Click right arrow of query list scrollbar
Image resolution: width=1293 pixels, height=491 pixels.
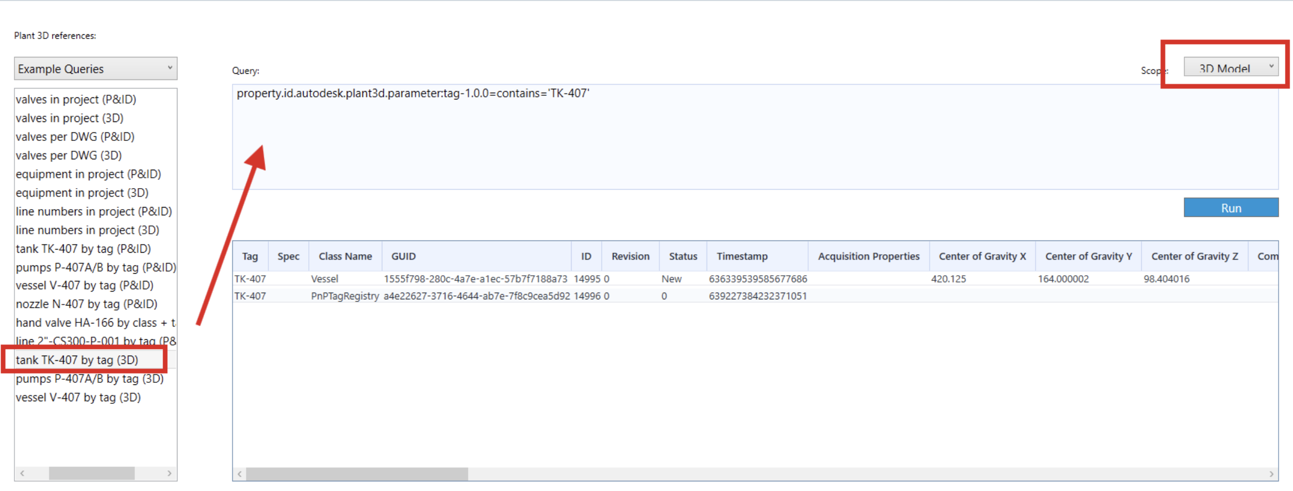pyautogui.click(x=169, y=474)
